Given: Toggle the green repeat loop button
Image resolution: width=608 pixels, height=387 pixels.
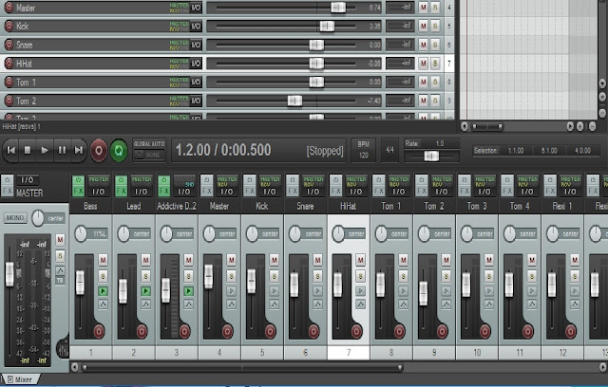Looking at the screenshot, I should [119, 150].
